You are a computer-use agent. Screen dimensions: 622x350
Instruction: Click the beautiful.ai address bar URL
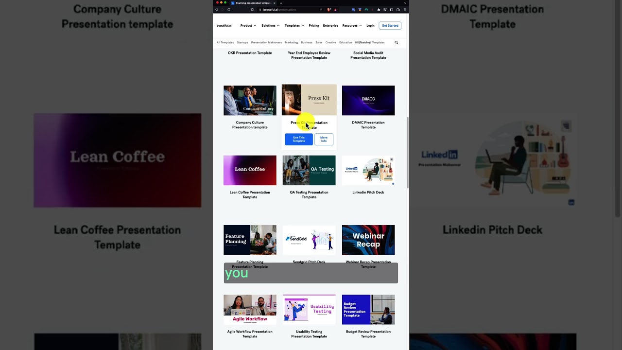tap(280, 10)
